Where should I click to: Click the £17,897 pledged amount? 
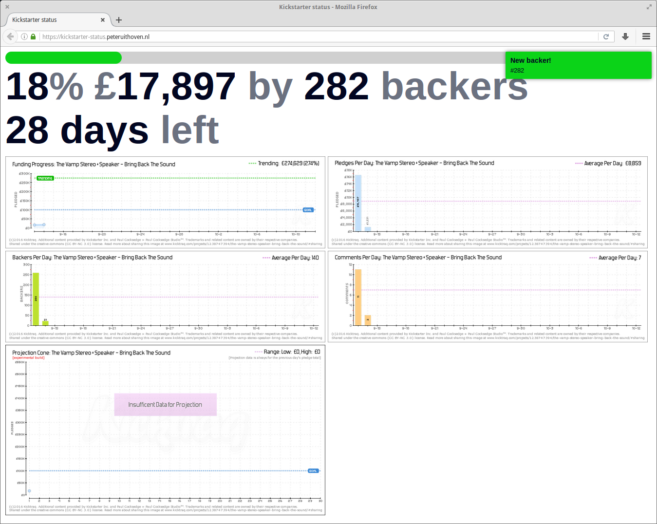(165, 87)
